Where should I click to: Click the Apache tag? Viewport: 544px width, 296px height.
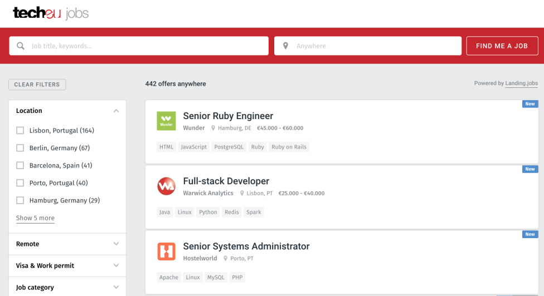click(x=169, y=277)
